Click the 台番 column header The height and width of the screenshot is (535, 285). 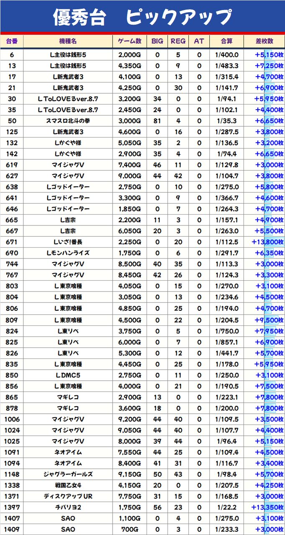tap(12, 41)
